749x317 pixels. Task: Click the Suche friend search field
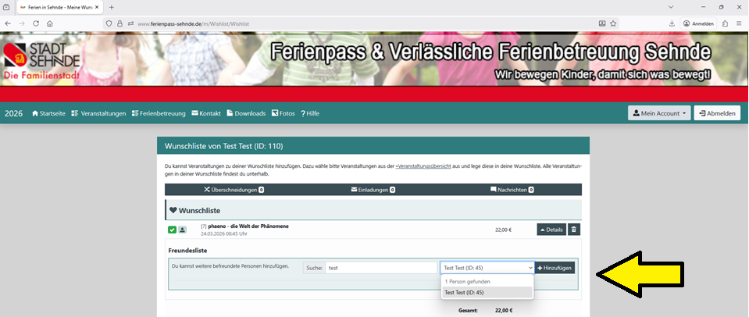380,268
